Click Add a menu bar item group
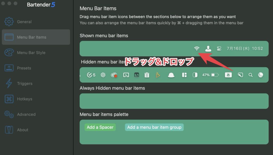273x155 pixels. (x=154, y=127)
